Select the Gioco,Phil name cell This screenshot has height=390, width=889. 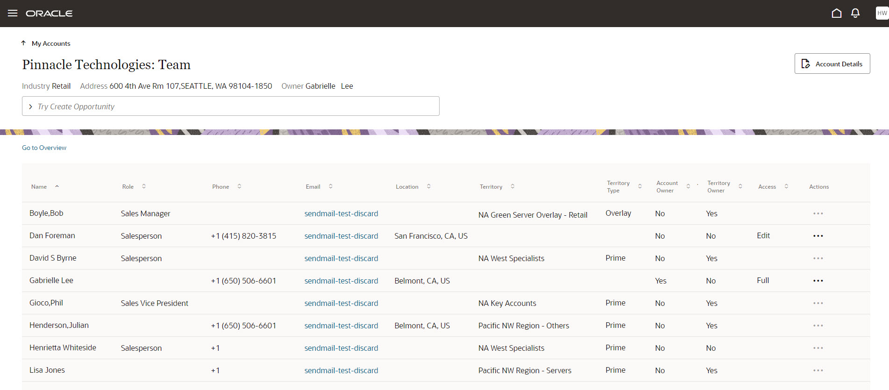(46, 303)
